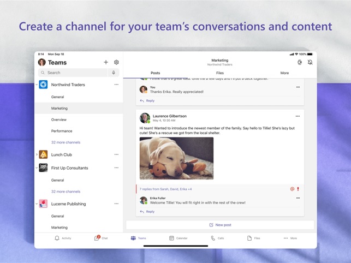The image size is (351, 263).
Task: Collapse the Northwind Traders team
Action: click(x=37, y=85)
